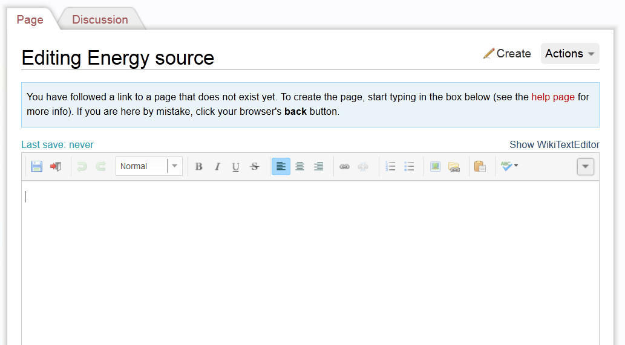
Task: Toggle italic formatting
Action: (217, 167)
